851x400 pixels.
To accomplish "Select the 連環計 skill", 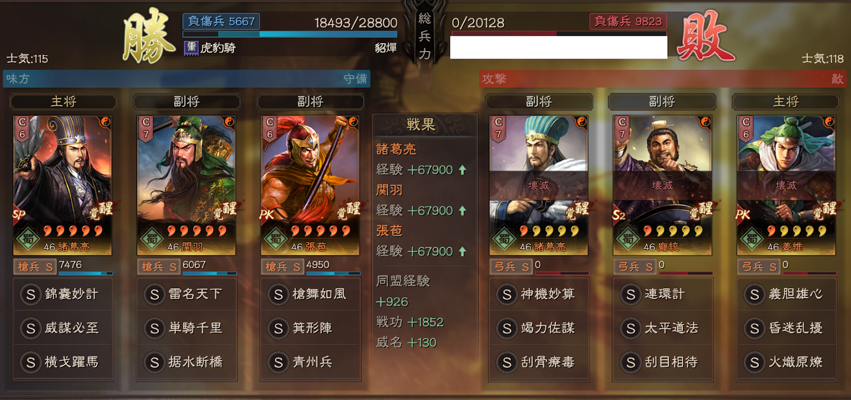I will [x=662, y=294].
